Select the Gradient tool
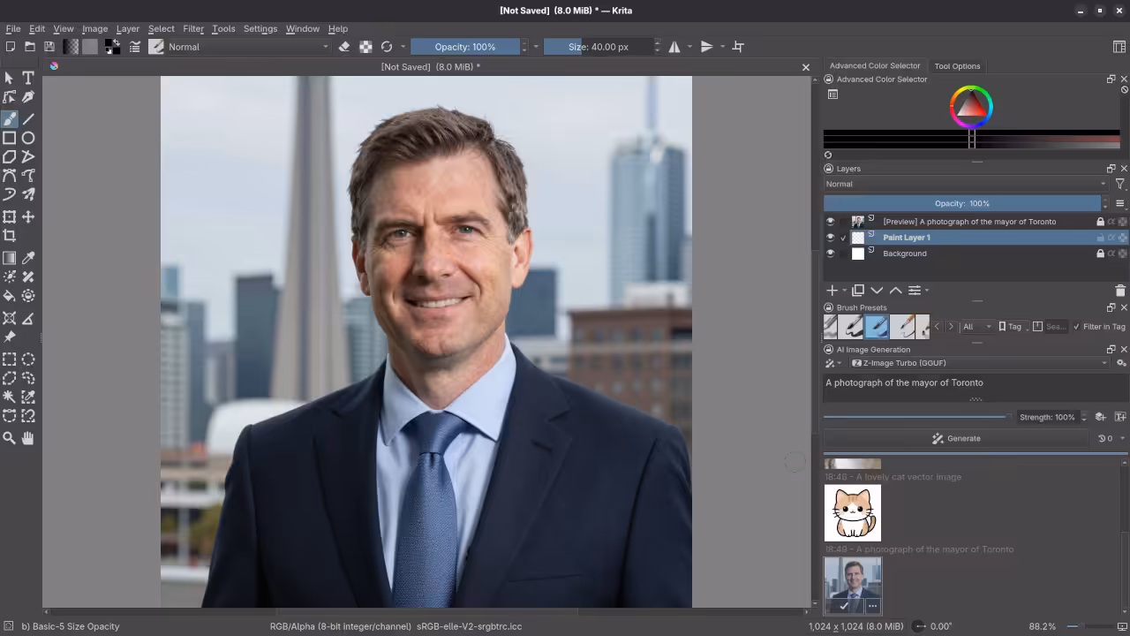1130x636 pixels. [11, 257]
